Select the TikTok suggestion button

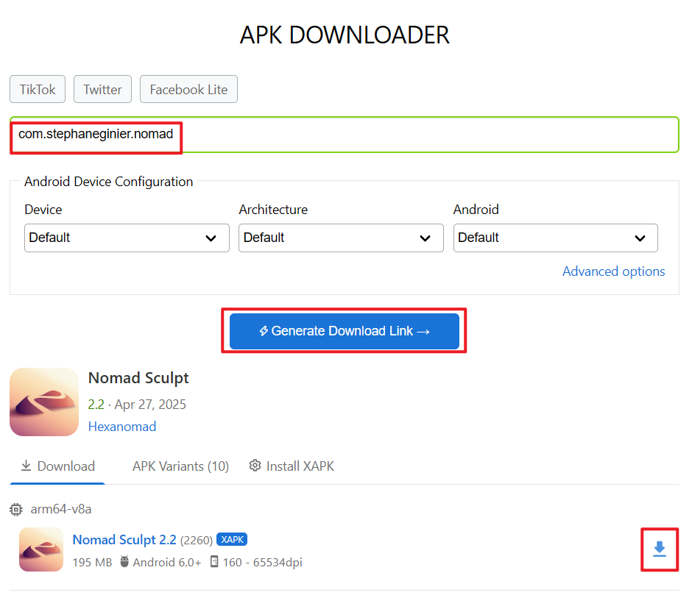click(x=38, y=89)
